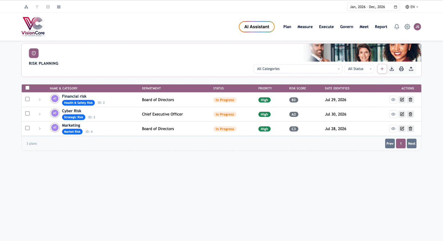Viewport: 443px width, 241px height.
Task: Print the risk planning table
Action: (401, 69)
